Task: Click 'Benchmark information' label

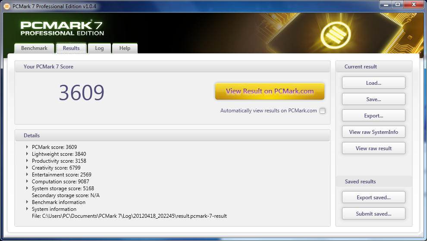Action: point(59,202)
